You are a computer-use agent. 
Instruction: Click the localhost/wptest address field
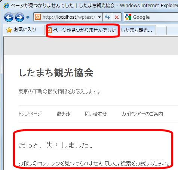click(68, 17)
